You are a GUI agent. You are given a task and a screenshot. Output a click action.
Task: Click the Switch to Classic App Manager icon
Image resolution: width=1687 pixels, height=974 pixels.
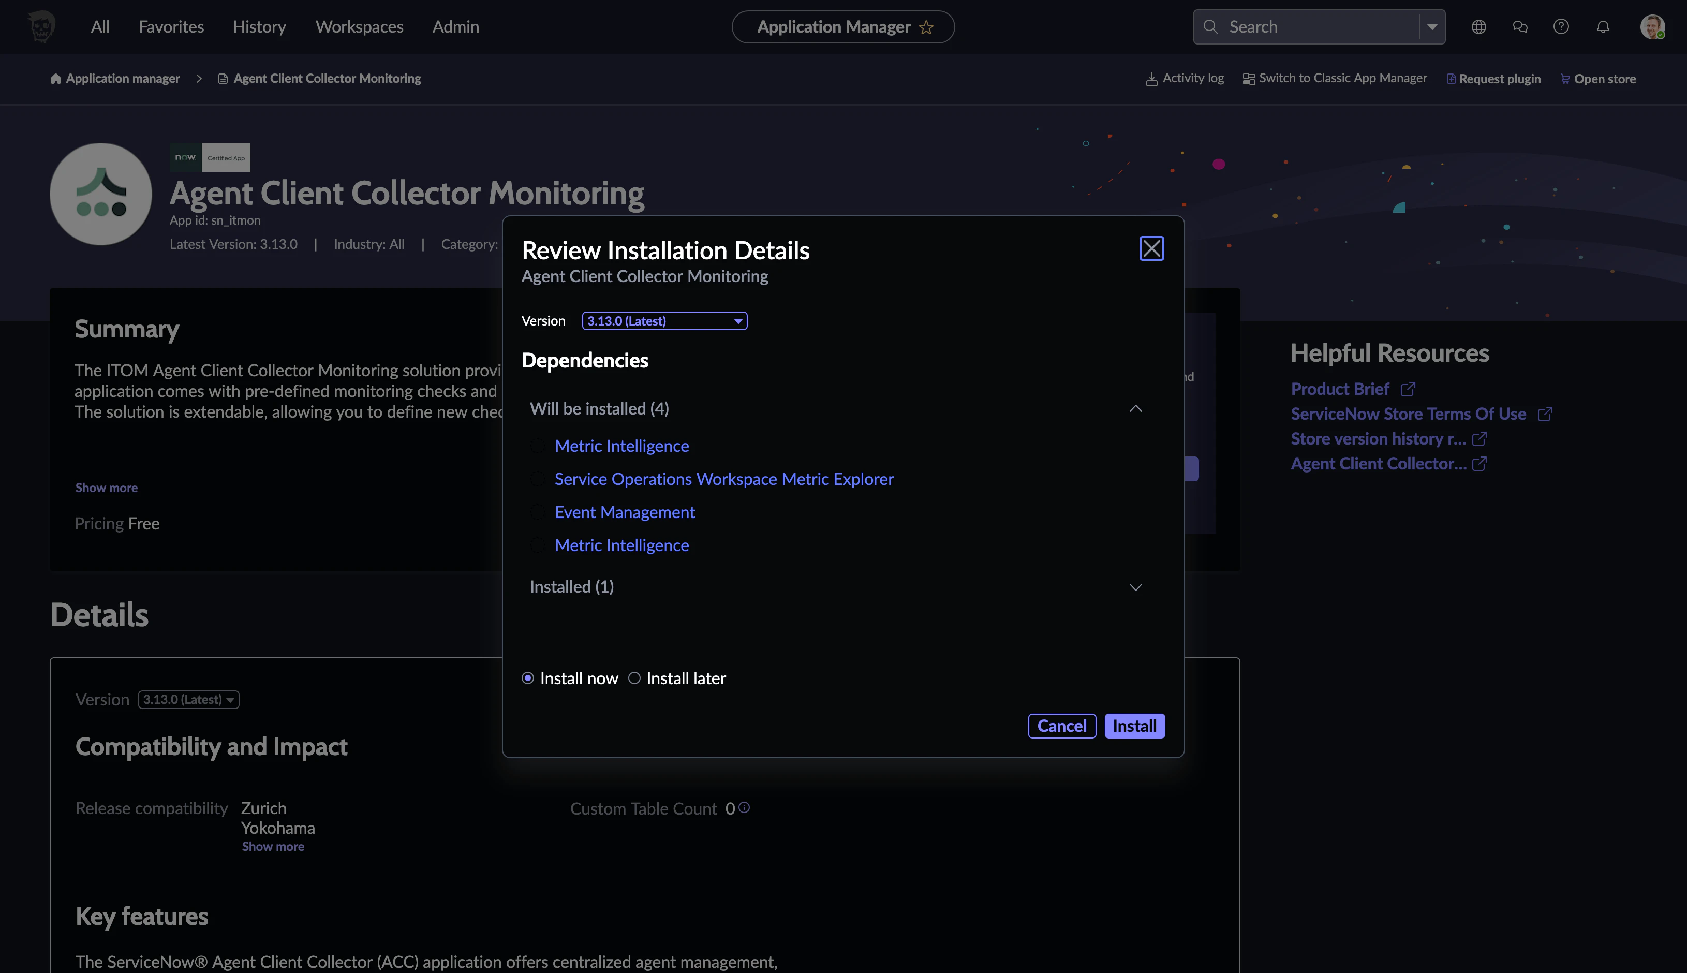pyautogui.click(x=1248, y=79)
